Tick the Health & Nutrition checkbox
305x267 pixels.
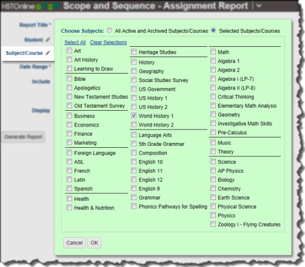pyautogui.click(x=69, y=207)
